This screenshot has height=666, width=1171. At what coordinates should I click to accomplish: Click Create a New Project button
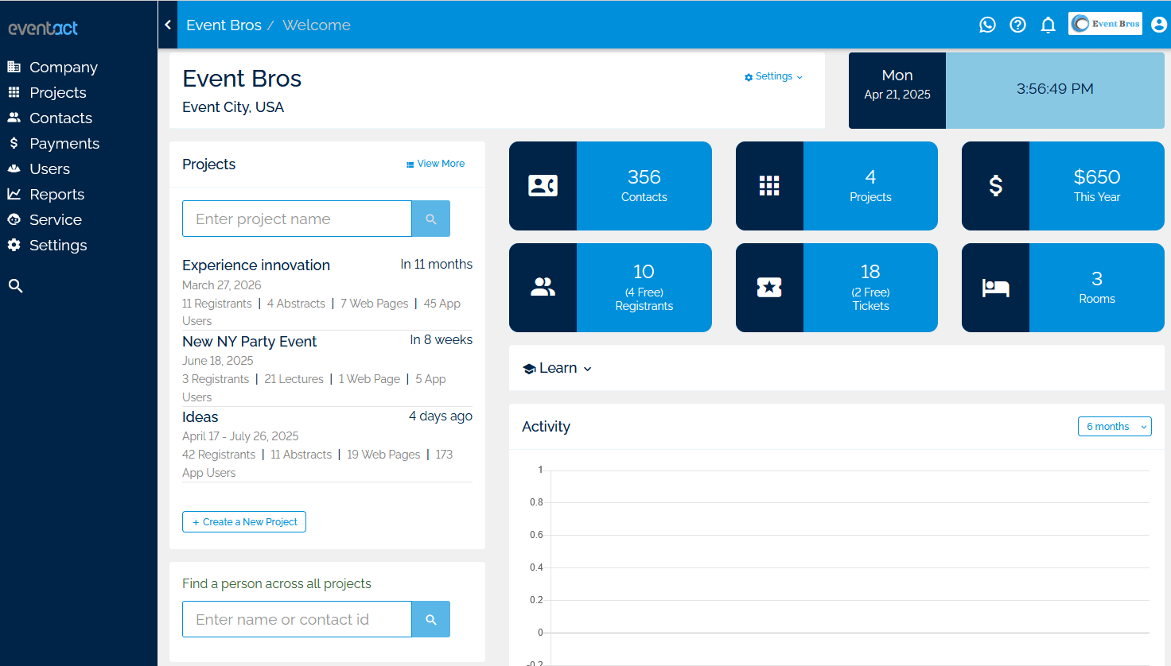tap(244, 522)
